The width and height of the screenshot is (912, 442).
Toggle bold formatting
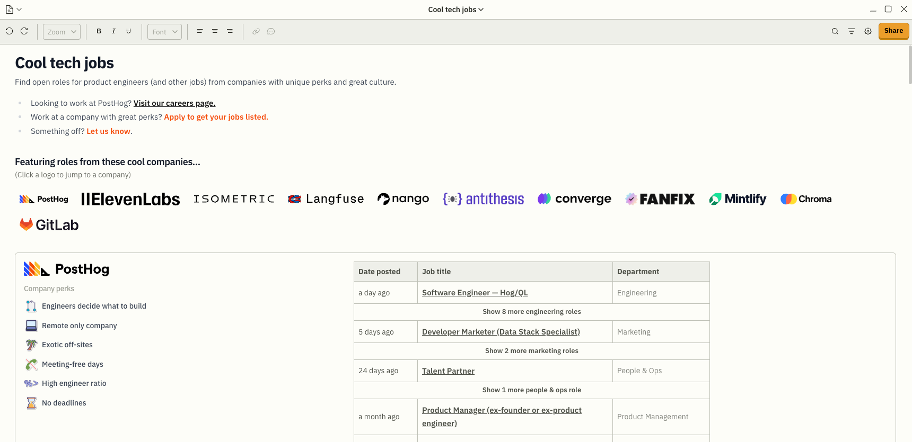(x=99, y=31)
